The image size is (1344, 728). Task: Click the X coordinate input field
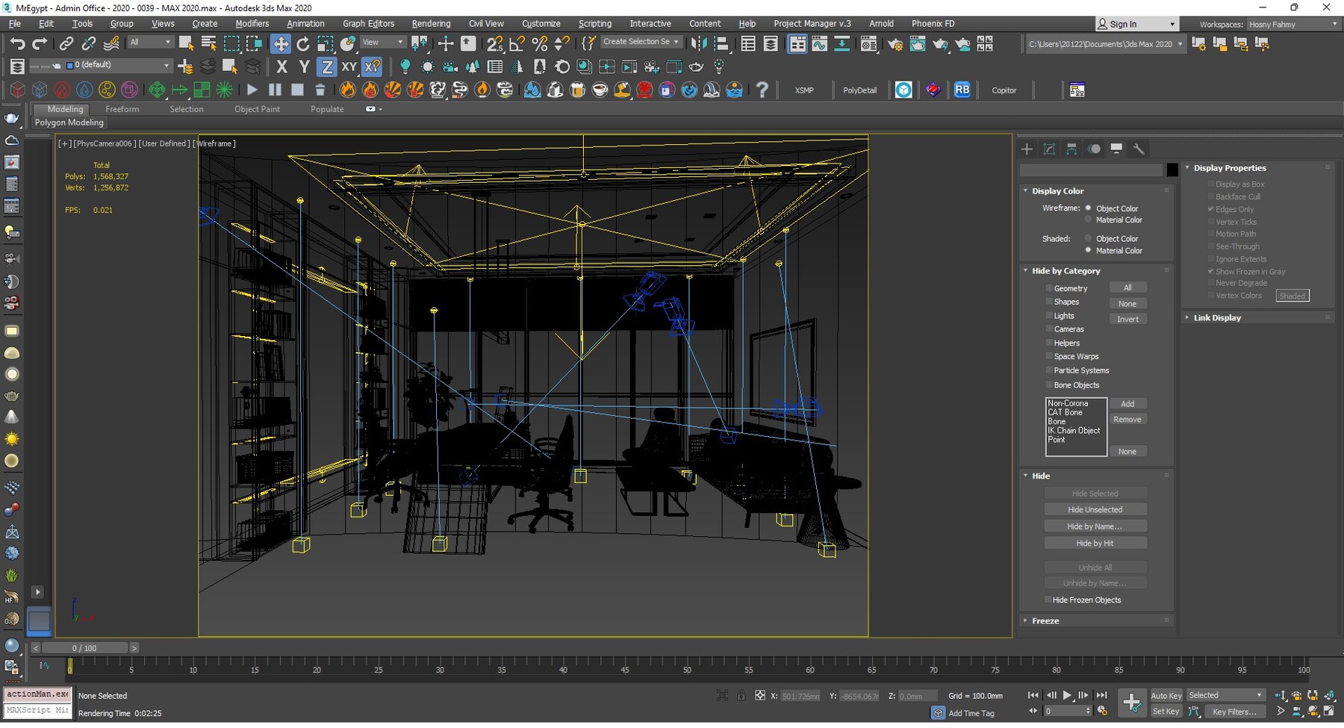(x=800, y=695)
